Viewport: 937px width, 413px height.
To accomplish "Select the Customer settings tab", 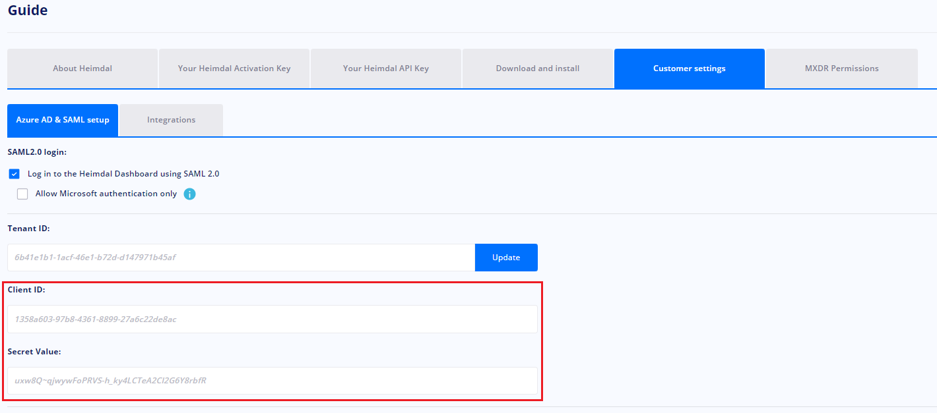I will [x=690, y=69].
